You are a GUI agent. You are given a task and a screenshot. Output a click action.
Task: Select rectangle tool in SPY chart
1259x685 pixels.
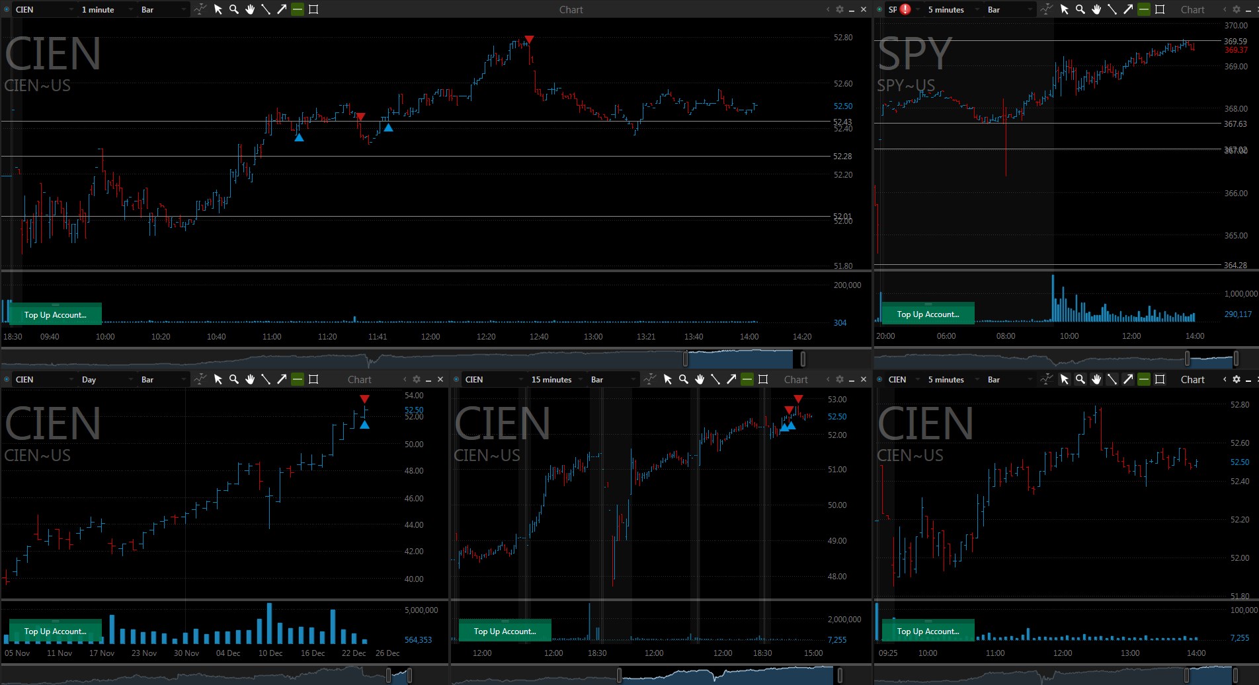(x=1160, y=9)
